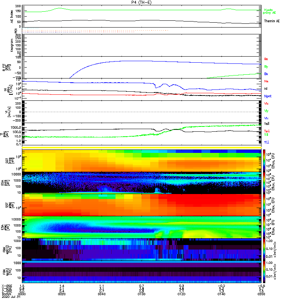Click the AE Index axis label
283x302 pixels.
[12, 17]
